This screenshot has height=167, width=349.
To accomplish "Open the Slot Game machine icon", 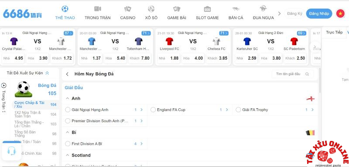I will click(x=207, y=9).
